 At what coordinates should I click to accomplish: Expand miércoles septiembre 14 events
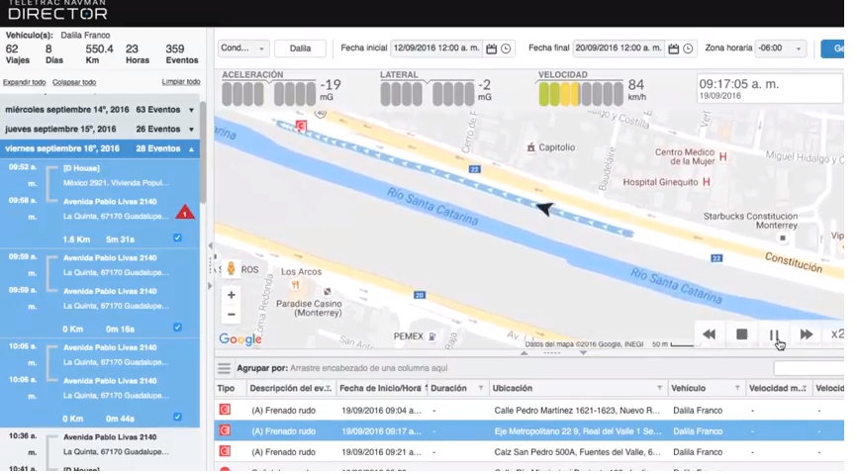point(191,110)
